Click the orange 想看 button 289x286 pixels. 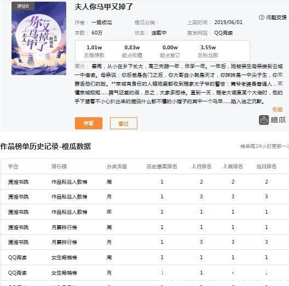(x=89, y=123)
